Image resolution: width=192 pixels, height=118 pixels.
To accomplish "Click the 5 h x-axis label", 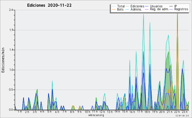I will click(x=49, y=112).
